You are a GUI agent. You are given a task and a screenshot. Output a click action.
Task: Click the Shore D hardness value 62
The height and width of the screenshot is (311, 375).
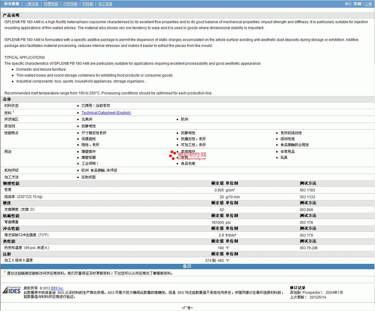point(222,210)
